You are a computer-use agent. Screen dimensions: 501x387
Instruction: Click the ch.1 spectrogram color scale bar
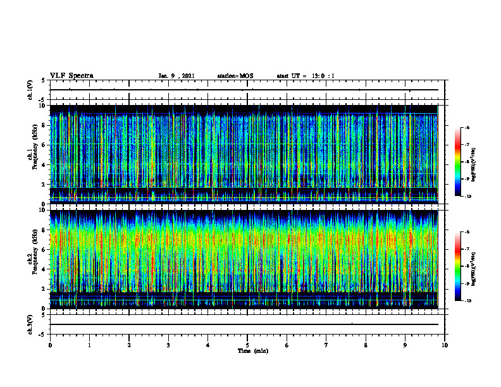click(457, 162)
